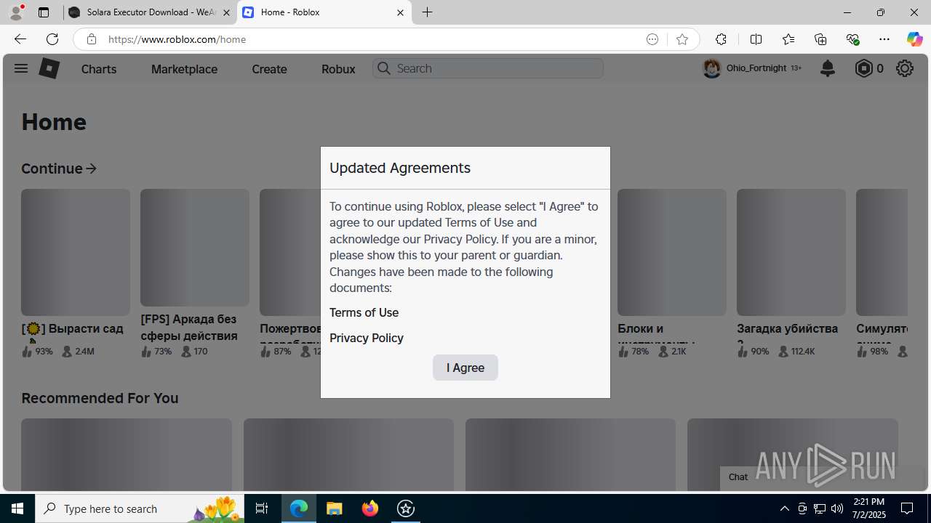Click the Recommended For You heading
The image size is (931, 523).
coord(100,398)
